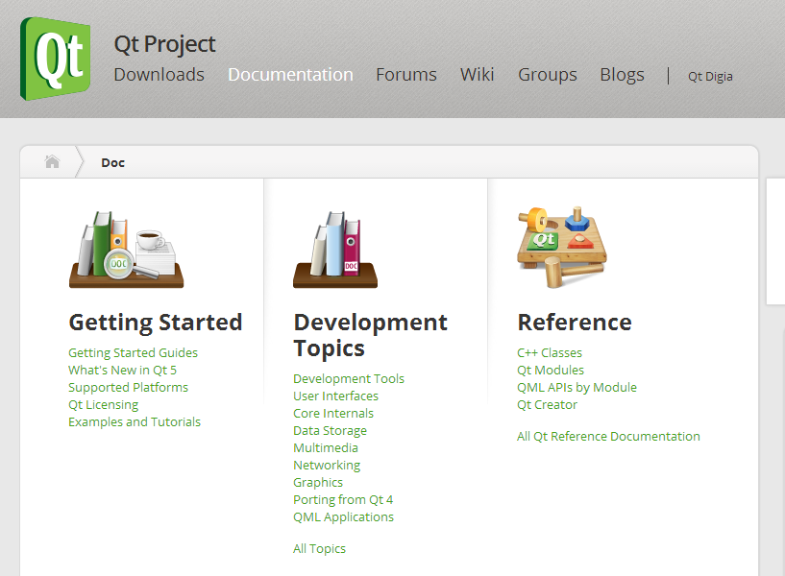This screenshot has height=576, width=785.
Task: Open the Networking topic
Action: [x=327, y=466]
